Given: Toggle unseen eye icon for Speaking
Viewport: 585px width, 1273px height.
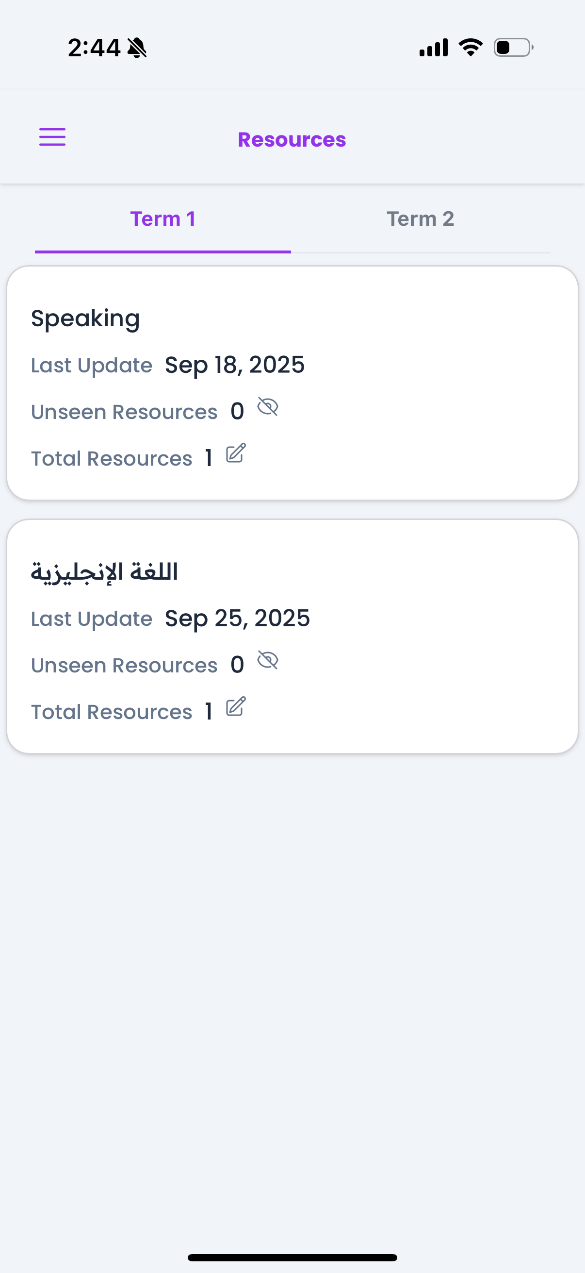Looking at the screenshot, I should (x=268, y=407).
